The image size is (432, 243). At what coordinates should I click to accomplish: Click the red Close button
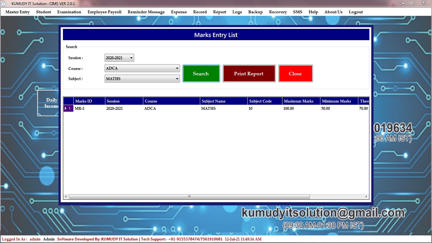[295, 74]
